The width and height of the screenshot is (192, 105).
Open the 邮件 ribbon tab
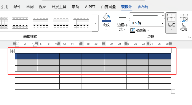[x=17, y=7]
